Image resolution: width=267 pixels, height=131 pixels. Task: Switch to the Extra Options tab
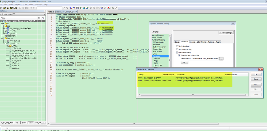[201, 42]
